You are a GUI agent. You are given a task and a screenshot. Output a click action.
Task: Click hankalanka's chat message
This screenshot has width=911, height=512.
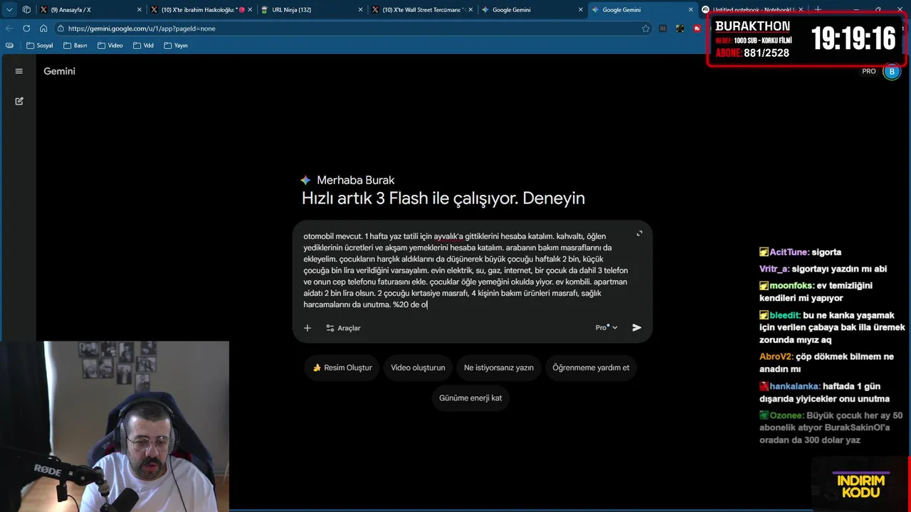pos(824,393)
